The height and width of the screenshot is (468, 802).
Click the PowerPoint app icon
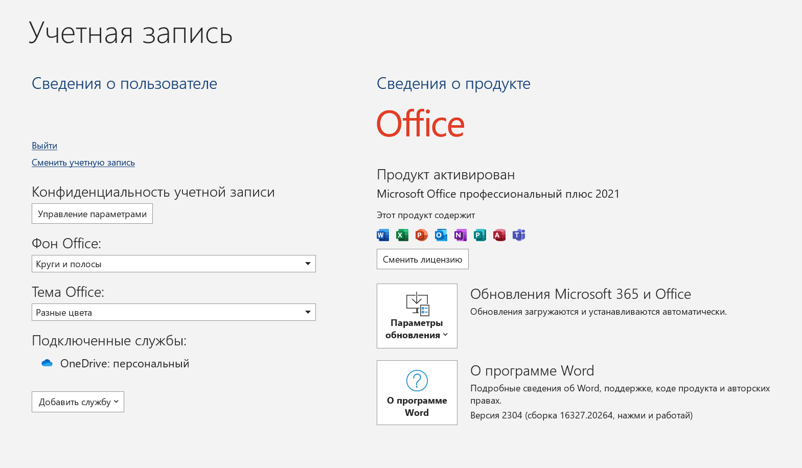point(421,235)
